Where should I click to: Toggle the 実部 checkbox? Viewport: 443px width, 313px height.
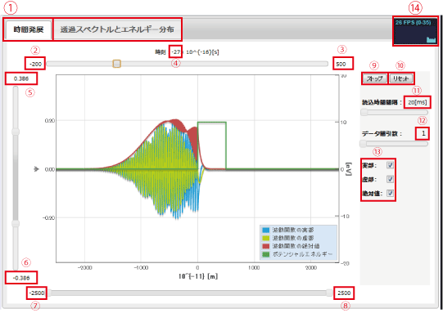(x=390, y=165)
